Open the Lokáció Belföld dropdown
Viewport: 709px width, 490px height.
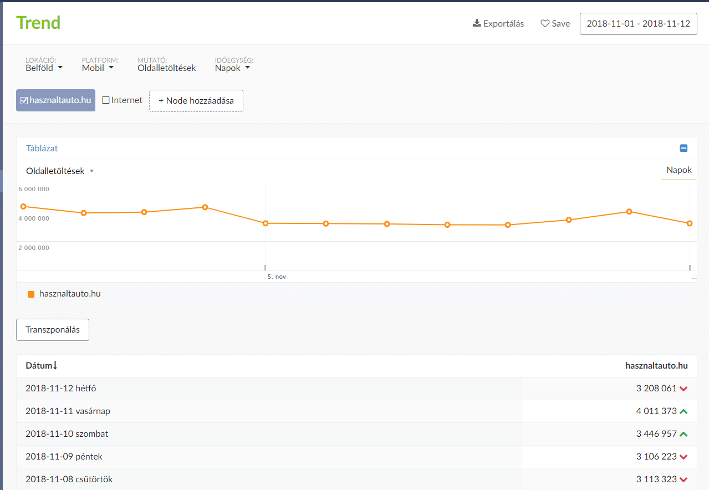(44, 68)
